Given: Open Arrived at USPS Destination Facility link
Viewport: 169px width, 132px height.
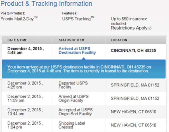Looking at the screenshot, I should [x=77, y=51].
